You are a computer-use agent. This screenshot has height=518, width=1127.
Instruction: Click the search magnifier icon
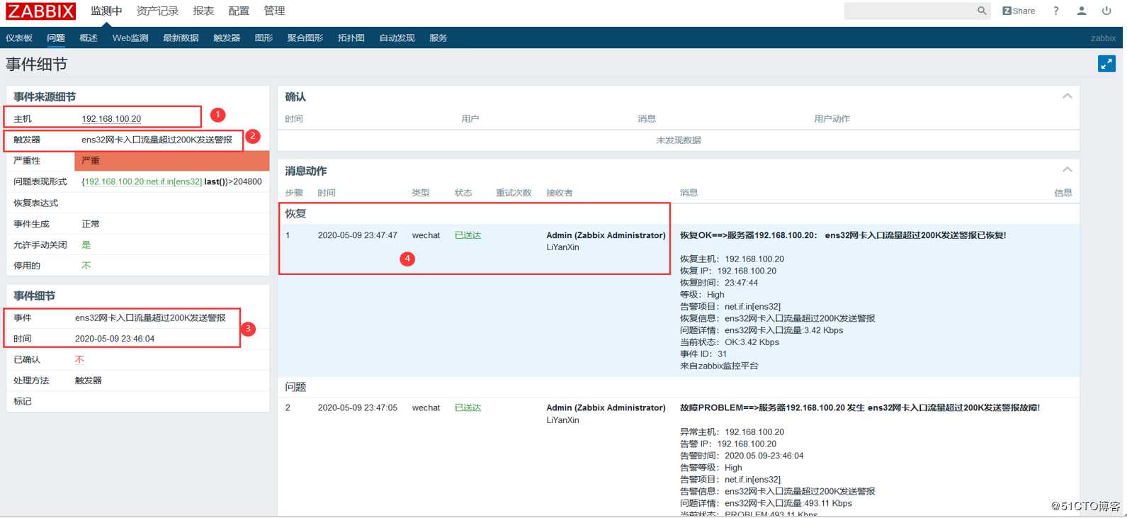click(x=982, y=11)
